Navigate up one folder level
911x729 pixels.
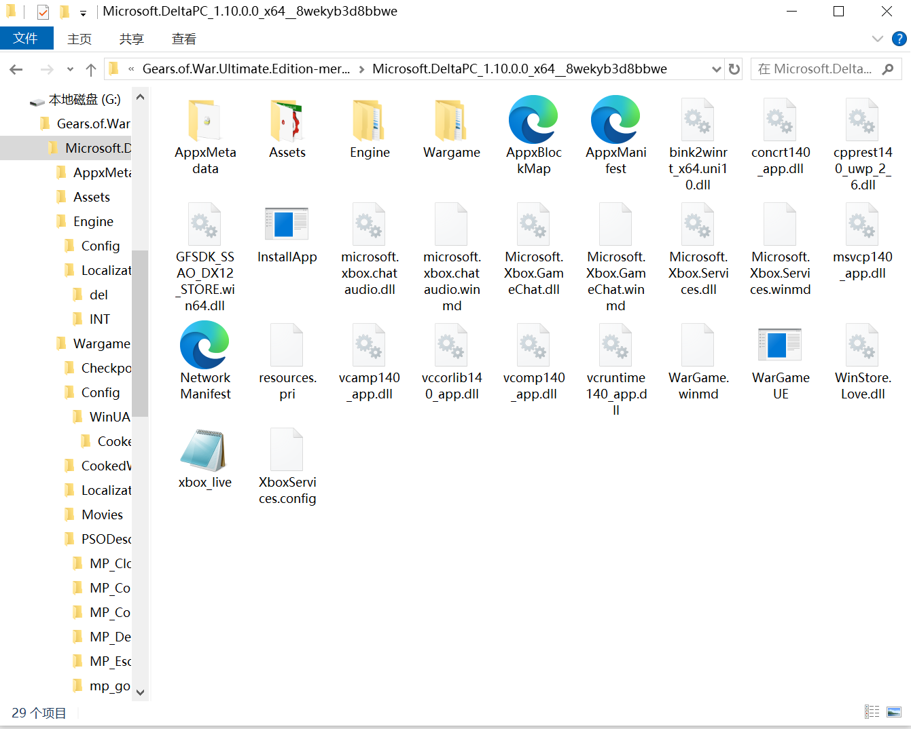91,69
